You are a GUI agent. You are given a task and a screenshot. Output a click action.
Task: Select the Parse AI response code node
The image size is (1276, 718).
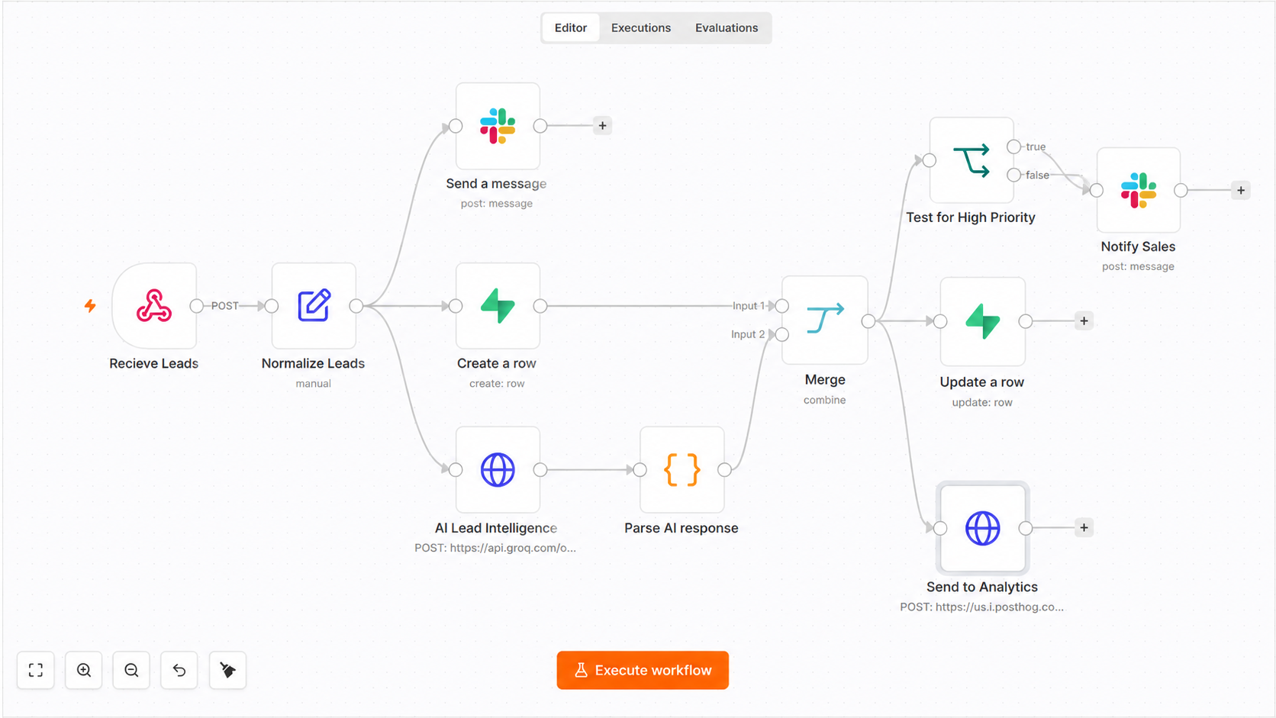pyautogui.click(x=681, y=470)
